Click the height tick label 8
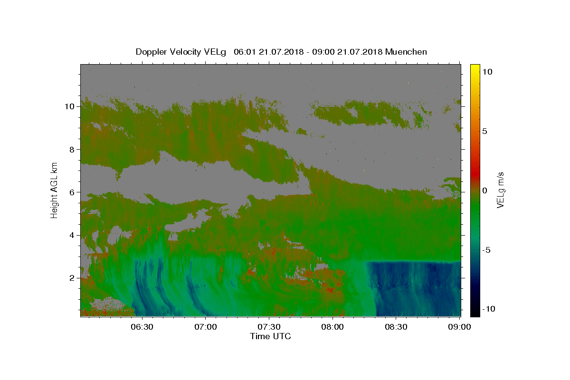The width and height of the screenshot is (570, 380). pyautogui.click(x=72, y=149)
